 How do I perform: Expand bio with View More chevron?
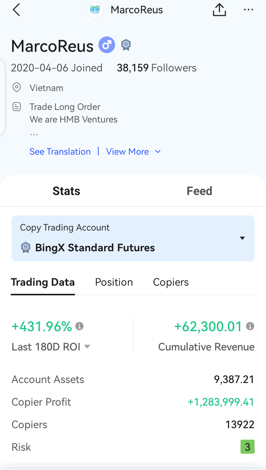(x=158, y=152)
